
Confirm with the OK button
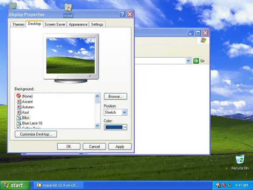(69, 147)
